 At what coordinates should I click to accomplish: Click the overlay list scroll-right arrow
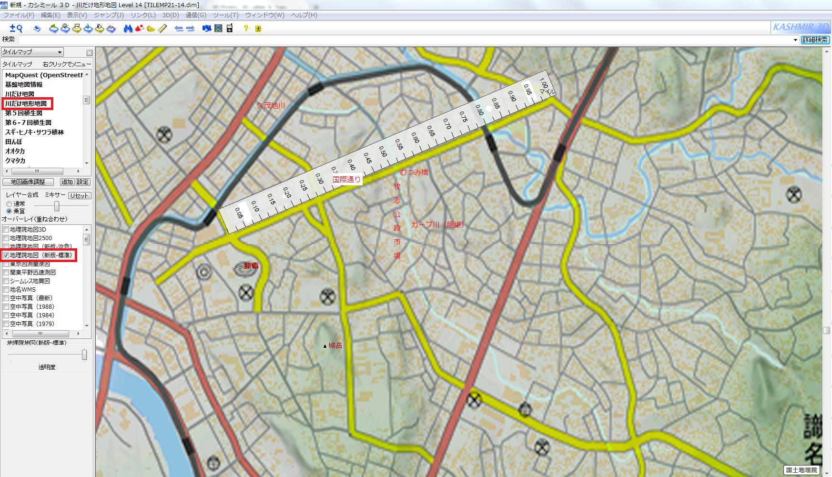tap(78, 334)
